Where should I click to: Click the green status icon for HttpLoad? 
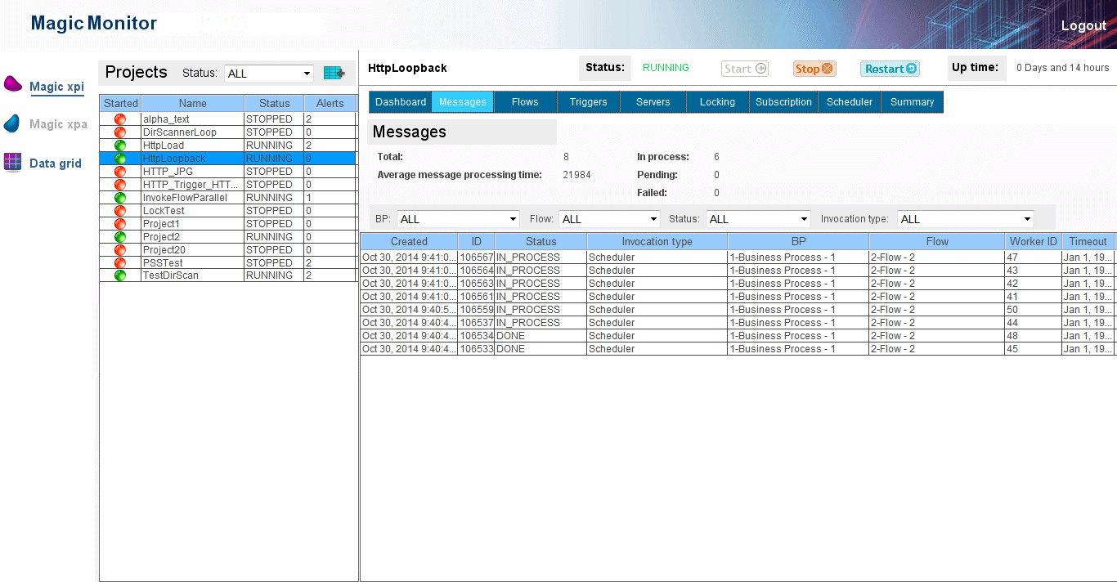pyautogui.click(x=120, y=145)
